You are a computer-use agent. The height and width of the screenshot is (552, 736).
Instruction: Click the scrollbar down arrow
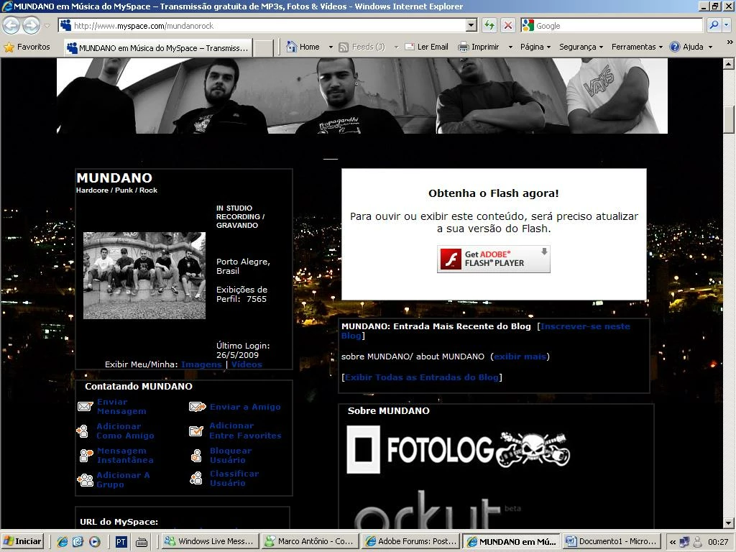pyautogui.click(x=729, y=523)
